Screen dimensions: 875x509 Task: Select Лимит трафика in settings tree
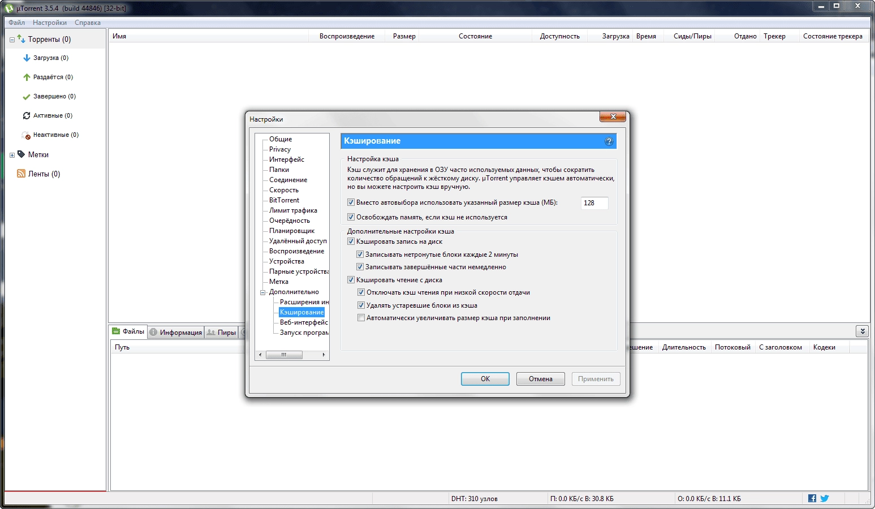point(293,210)
